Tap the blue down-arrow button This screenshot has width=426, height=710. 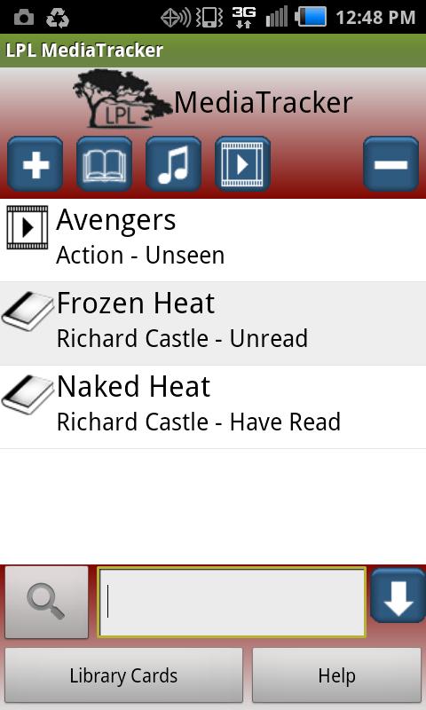click(398, 596)
